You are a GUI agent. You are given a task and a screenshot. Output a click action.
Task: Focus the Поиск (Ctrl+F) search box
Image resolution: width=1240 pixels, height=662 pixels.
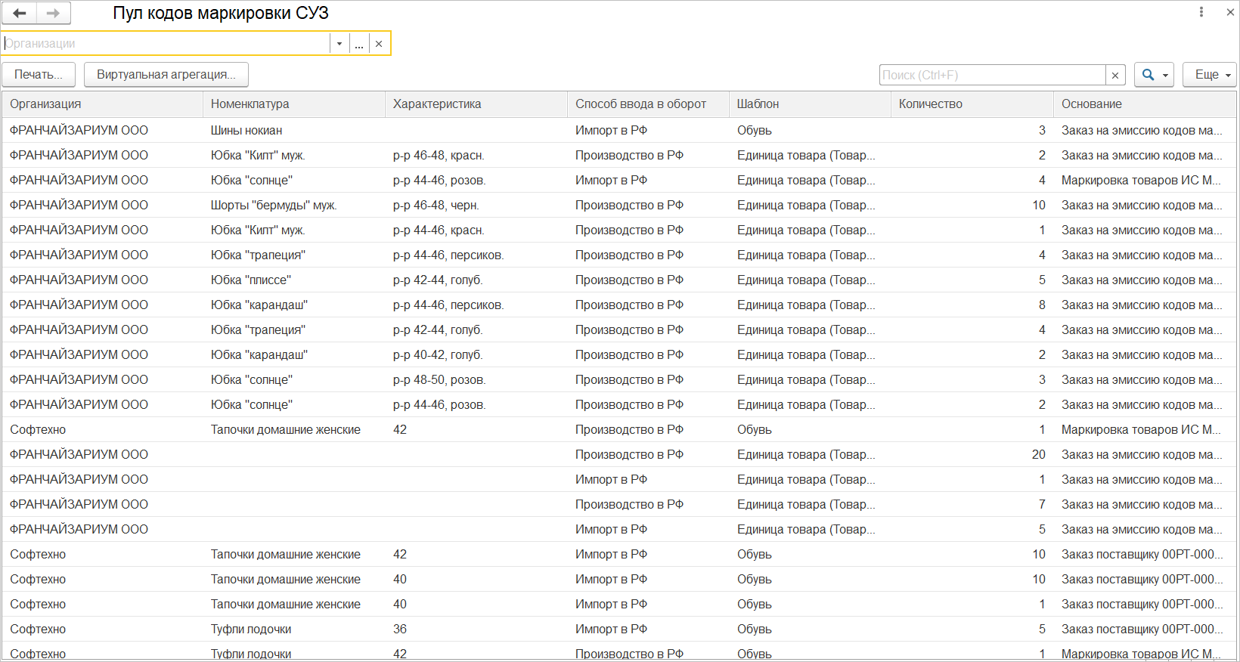click(992, 75)
